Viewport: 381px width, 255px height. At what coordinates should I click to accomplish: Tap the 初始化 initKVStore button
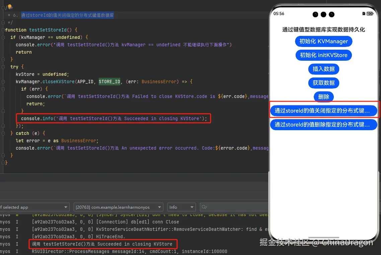click(x=323, y=55)
